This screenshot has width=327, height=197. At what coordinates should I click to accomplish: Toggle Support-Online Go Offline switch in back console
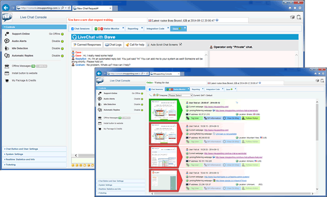62,34
